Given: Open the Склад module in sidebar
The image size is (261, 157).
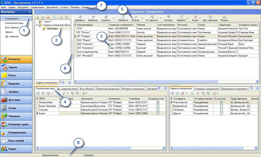Looking at the screenshot, I should (x=16, y=108).
